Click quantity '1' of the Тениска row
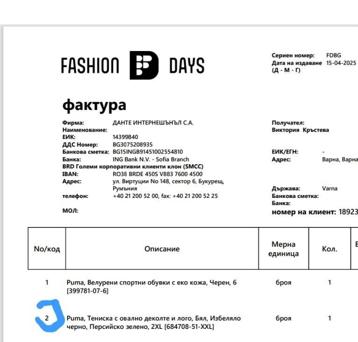This screenshot has width=358, height=342. 329,318
